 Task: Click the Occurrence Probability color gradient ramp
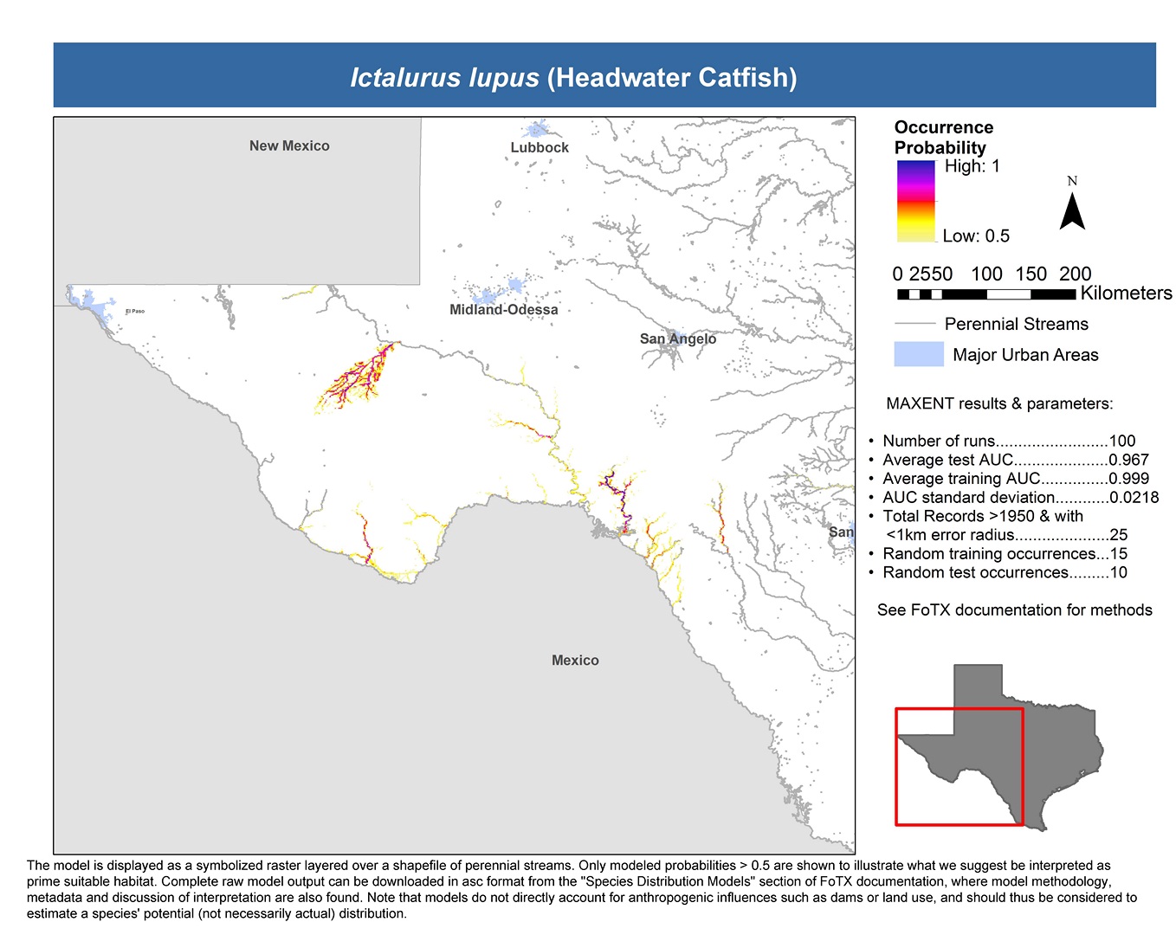coord(916,201)
